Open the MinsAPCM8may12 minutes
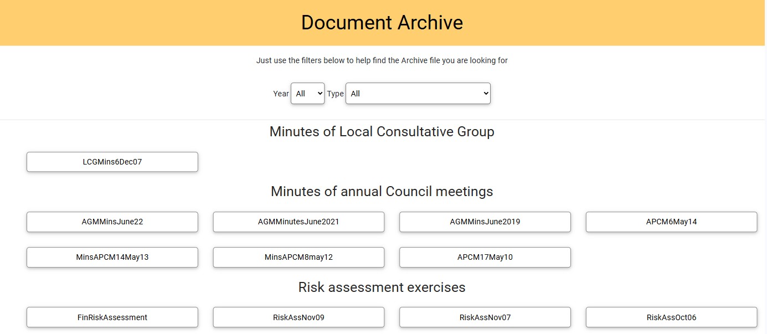This screenshot has height=334, width=767. pos(298,257)
